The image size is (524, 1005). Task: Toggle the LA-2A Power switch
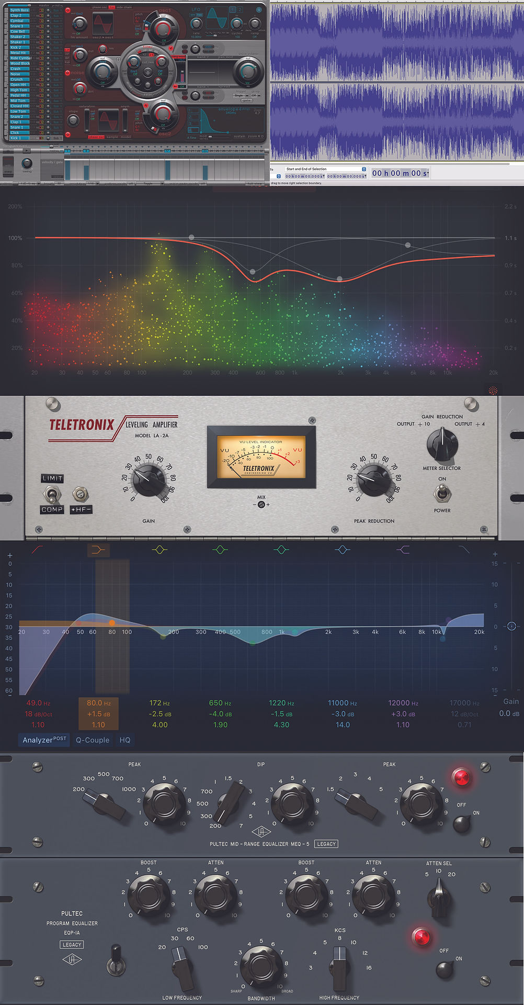442,493
